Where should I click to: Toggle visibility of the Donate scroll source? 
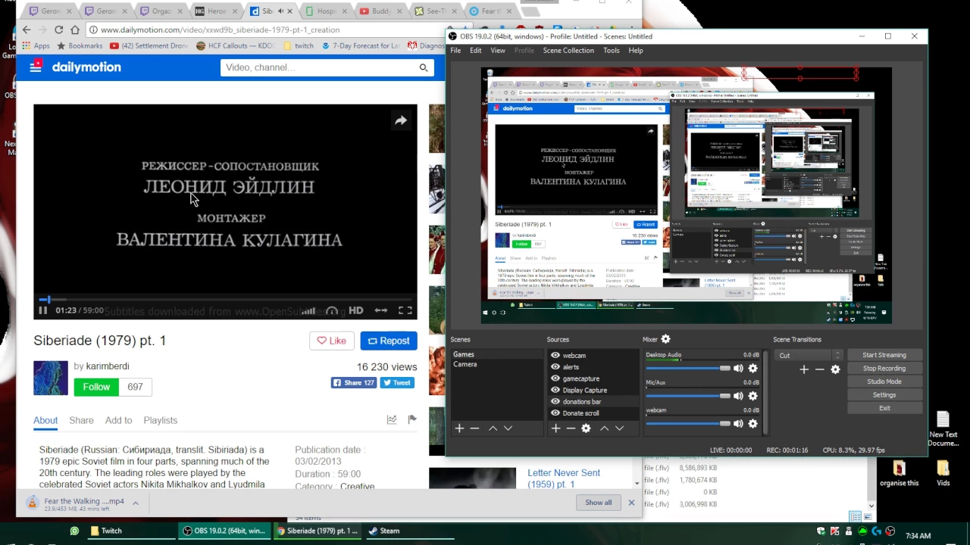click(555, 413)
